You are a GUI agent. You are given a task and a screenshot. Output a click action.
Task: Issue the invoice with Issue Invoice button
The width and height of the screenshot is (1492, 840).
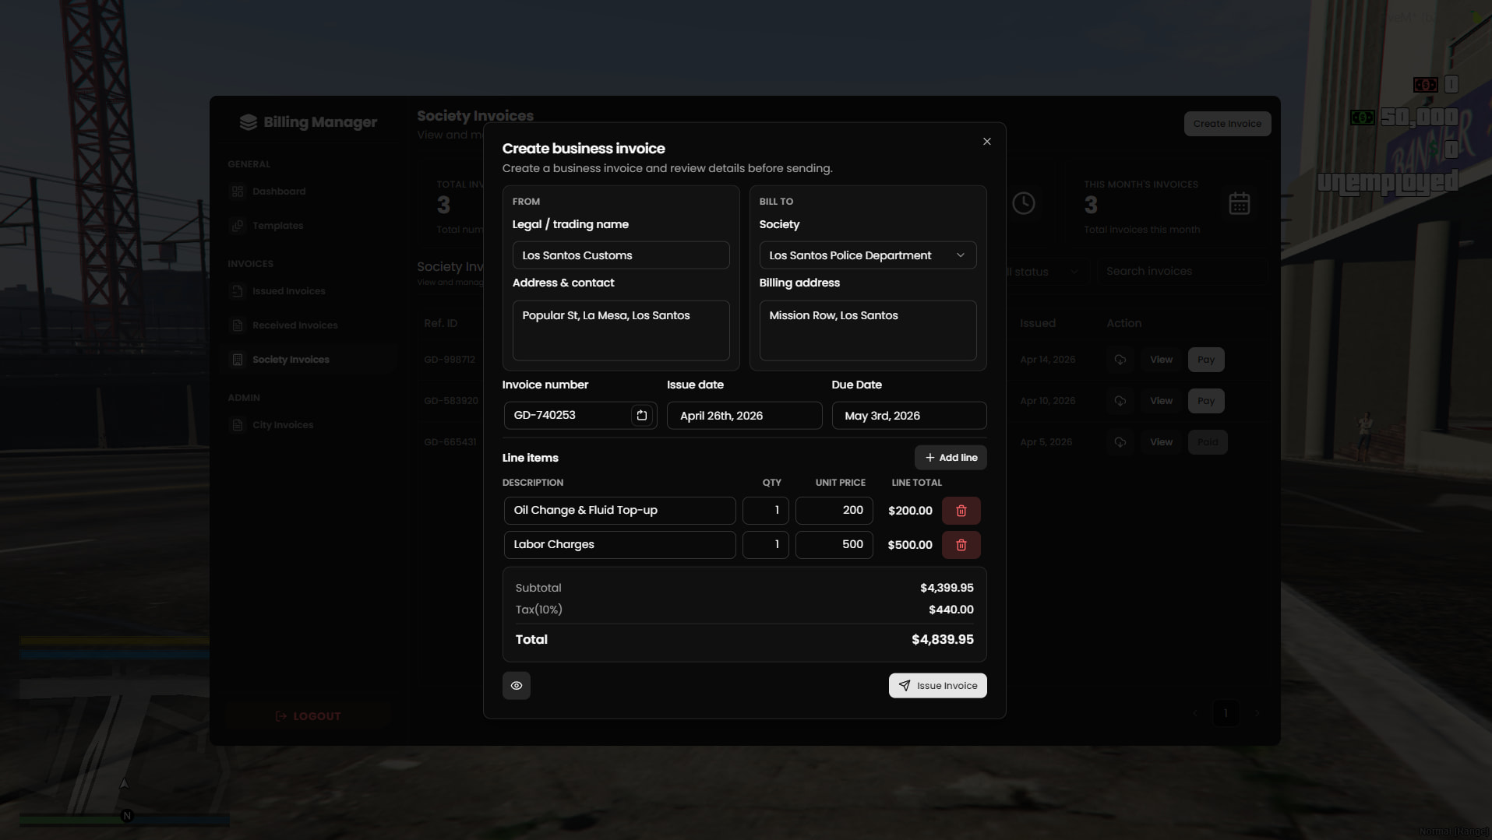click(x=937, y=686)
